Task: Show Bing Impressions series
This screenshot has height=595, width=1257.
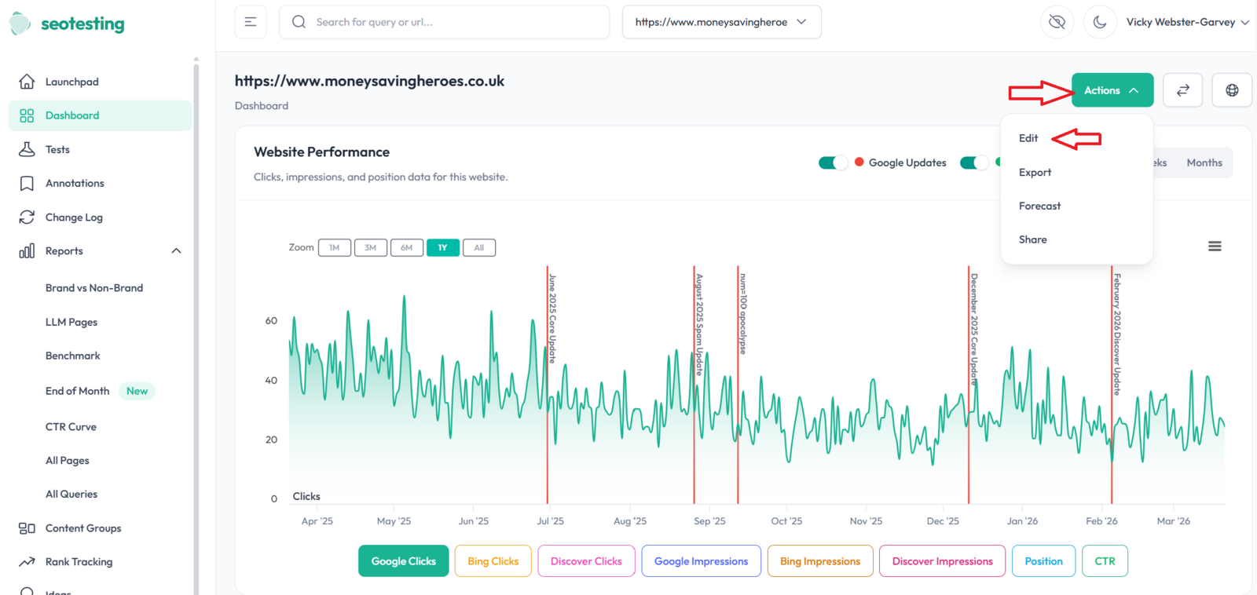Action: pyautogui.click(x=820, y=561)
